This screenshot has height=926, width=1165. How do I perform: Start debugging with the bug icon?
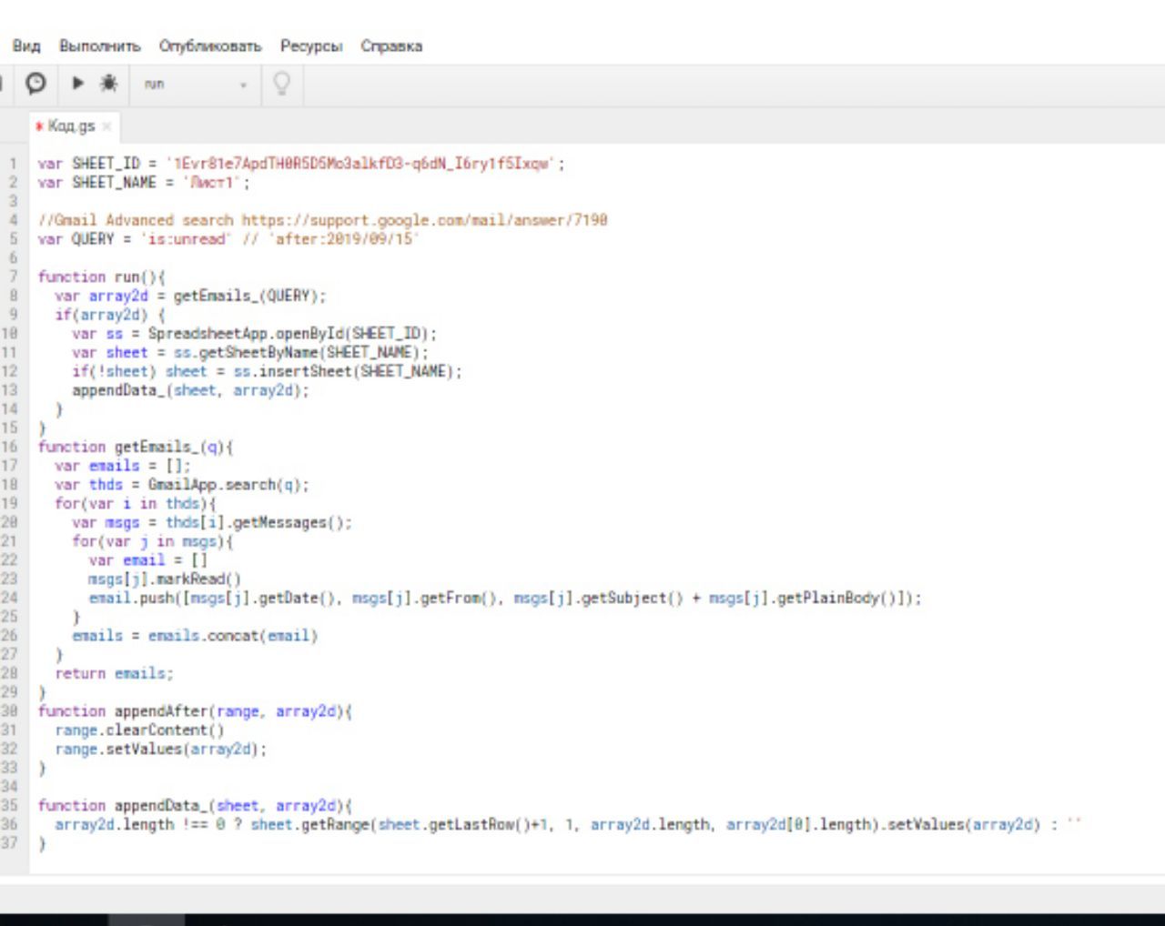click(108, 84)
